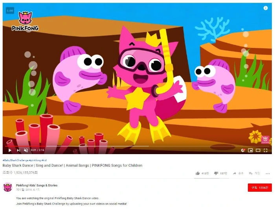This screenshot has width=275, height=209.
Task: Skip to the next video
Action: (18, 150)
